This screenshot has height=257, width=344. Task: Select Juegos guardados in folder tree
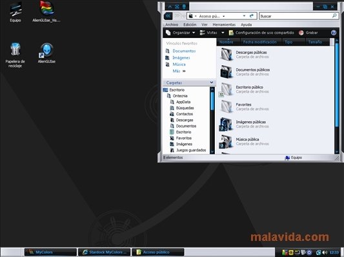click(x=191, y=150)
